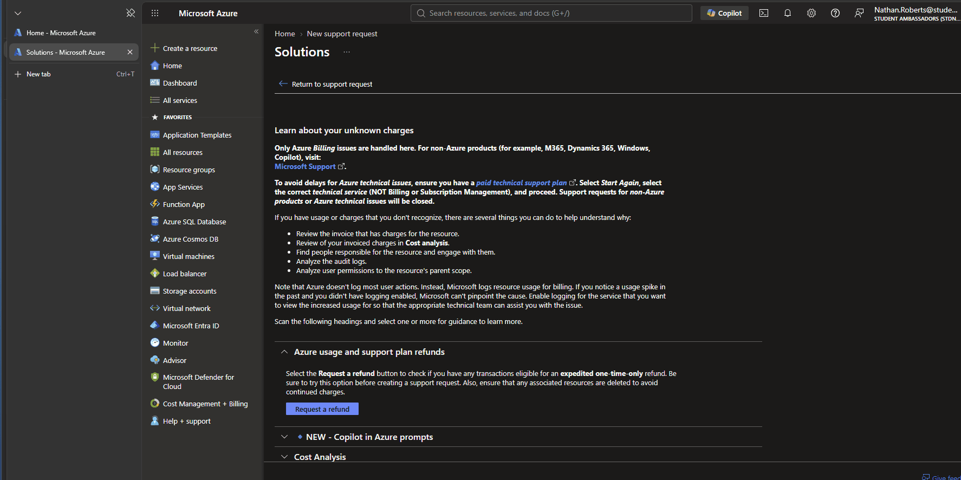Open Advisor from favorites

pos(174,360)
